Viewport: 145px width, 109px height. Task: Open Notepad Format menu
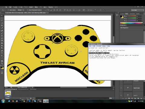click(x=99, y=46)
